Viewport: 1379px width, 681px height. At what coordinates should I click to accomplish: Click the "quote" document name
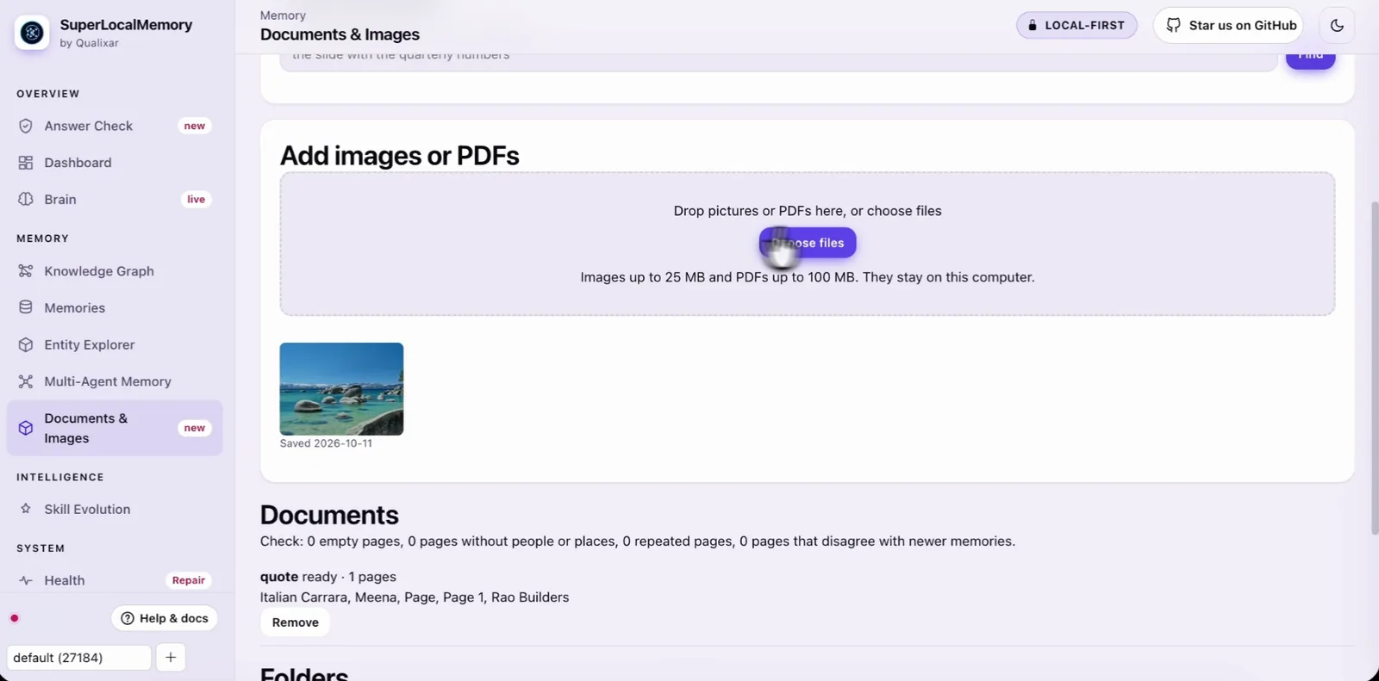pyautogui.click(x=279, y=577)
